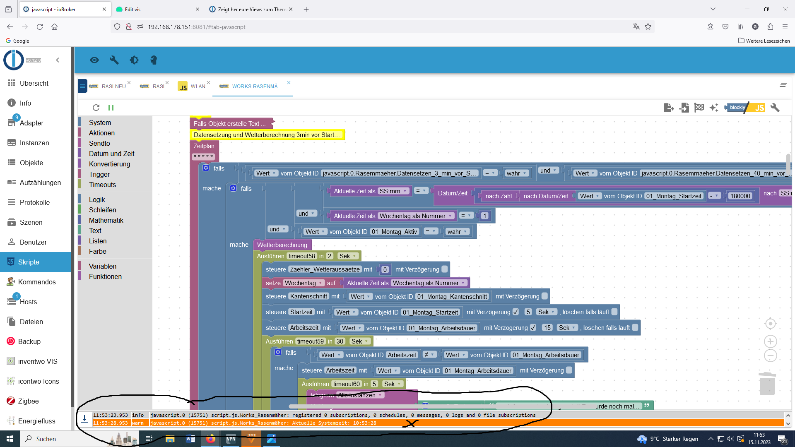Screen dimensions: 795x447
Task: Click the collapsed Wetterberechnung function block
Action: pyautogui.click(x=282, y=245)
